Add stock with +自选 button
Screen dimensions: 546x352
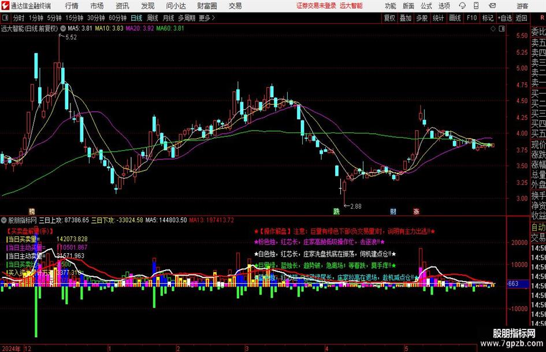click(505, 18)
